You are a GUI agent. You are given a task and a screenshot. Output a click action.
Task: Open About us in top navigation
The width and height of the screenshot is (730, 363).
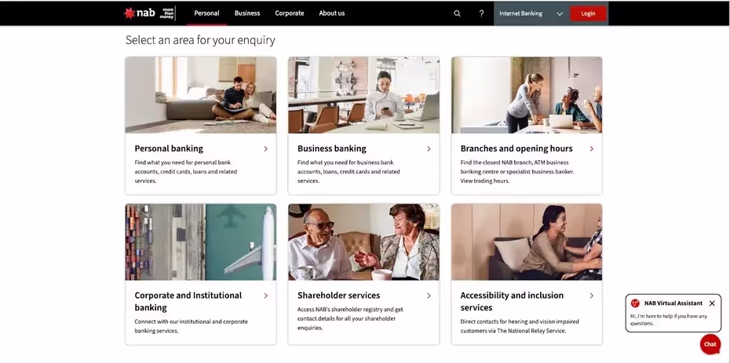[331, 13]
